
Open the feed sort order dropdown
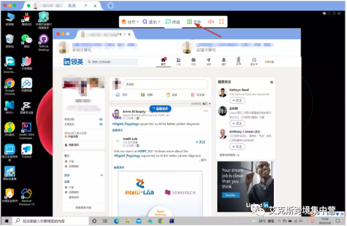[x=201, y=103]
